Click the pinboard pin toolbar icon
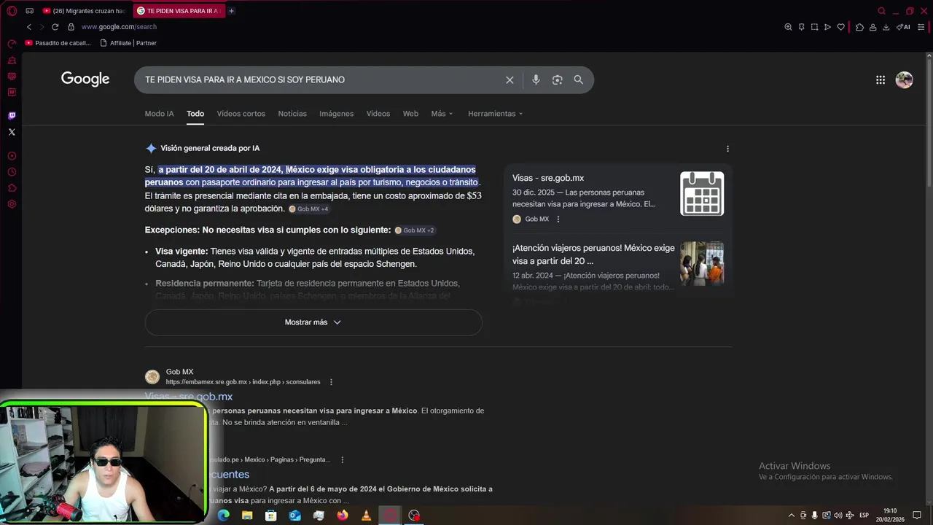The image size is (933, 525). point(801,27)
